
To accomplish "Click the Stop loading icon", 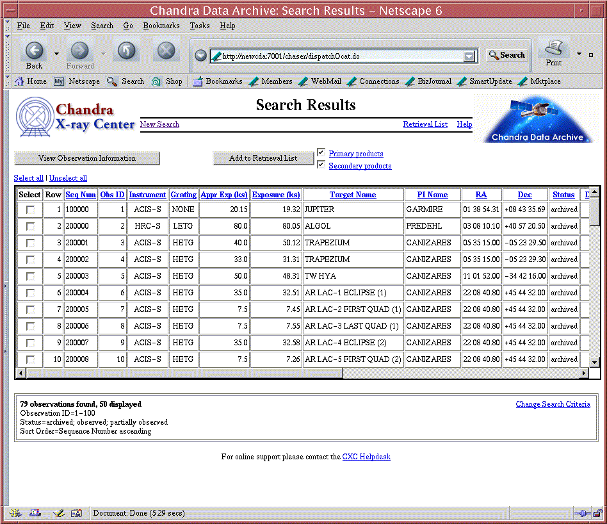I will tap(166, 51).
